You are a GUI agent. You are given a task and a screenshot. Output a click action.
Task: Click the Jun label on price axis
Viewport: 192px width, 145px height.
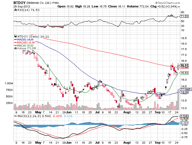pyautogui.click(x=69, y=112)
